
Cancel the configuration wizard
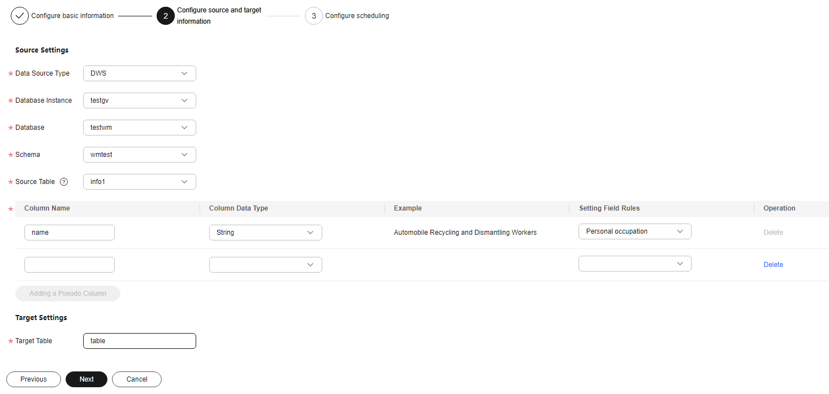click(x=137, y=379)
